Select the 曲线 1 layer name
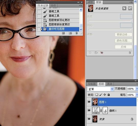Image resolution: width=138 pixels, height=126 pixels. click(113, 111)
